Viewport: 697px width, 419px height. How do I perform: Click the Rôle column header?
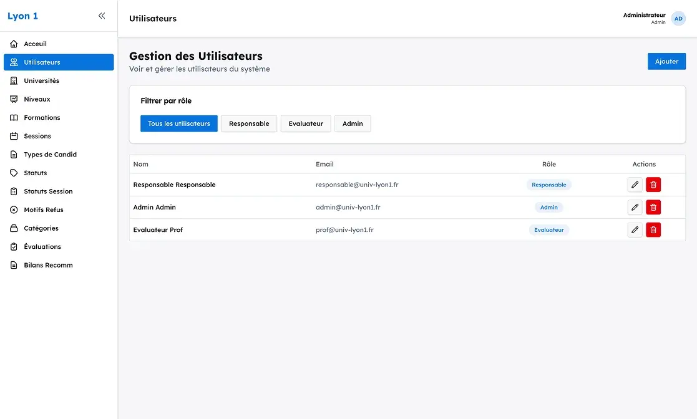pyautogui.click(x=549, y=164)
